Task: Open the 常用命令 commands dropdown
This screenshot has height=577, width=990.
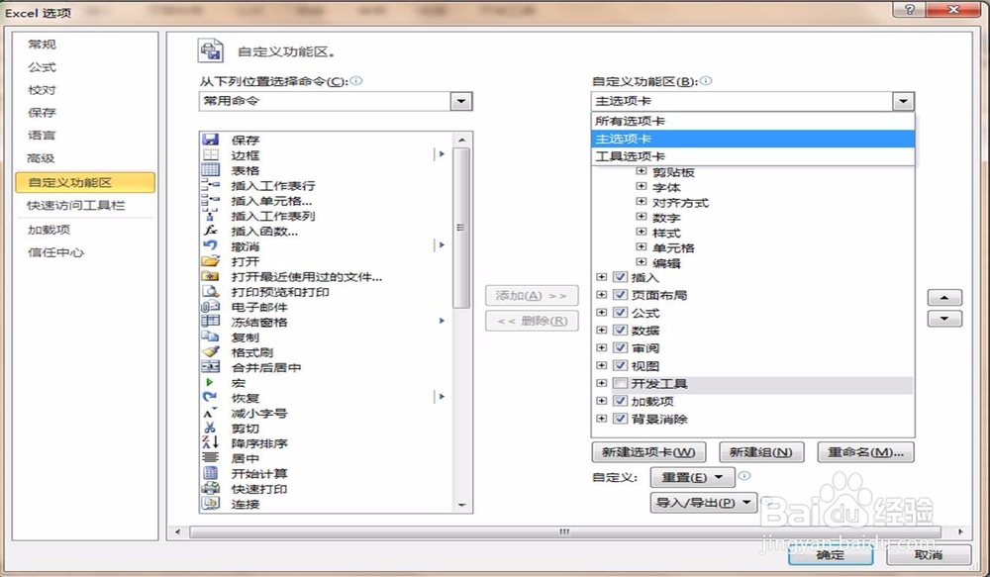Action: [461, 101]
